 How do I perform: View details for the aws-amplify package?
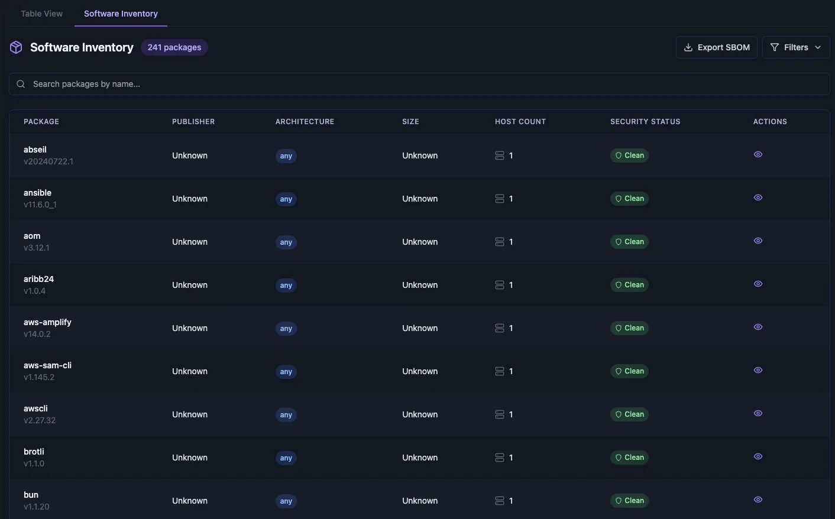[758, 327]
